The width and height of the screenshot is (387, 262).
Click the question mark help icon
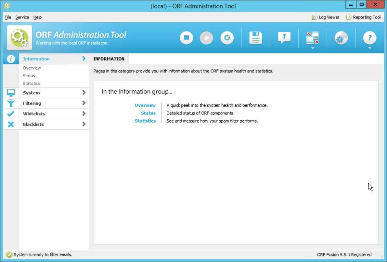pos(370,38)
